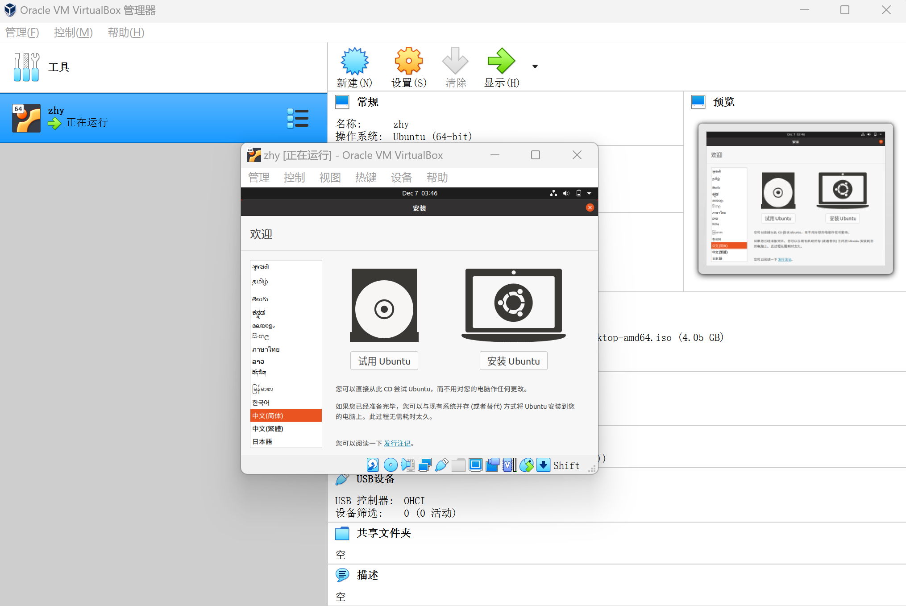Open VM window 设备 (Devices) menu
Image resolution: width=906 pixels, height=606 pixels.
[x=402, y=178]
